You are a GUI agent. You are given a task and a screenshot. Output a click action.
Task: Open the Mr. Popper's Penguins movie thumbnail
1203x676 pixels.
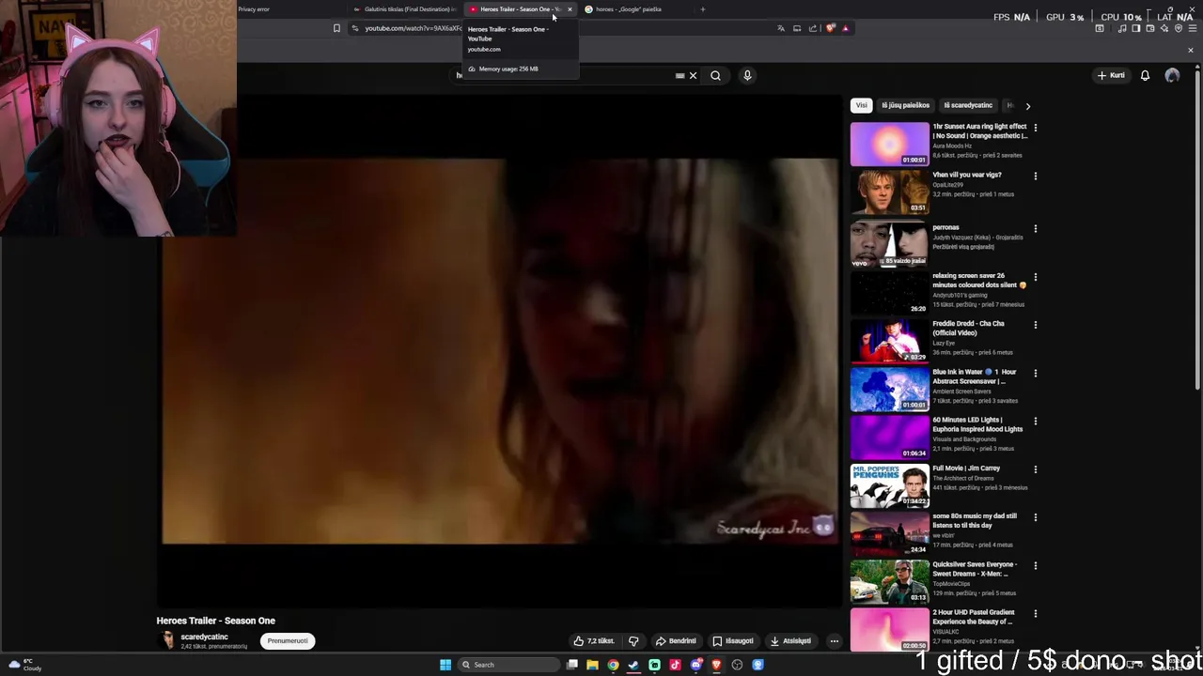[889, 485]
